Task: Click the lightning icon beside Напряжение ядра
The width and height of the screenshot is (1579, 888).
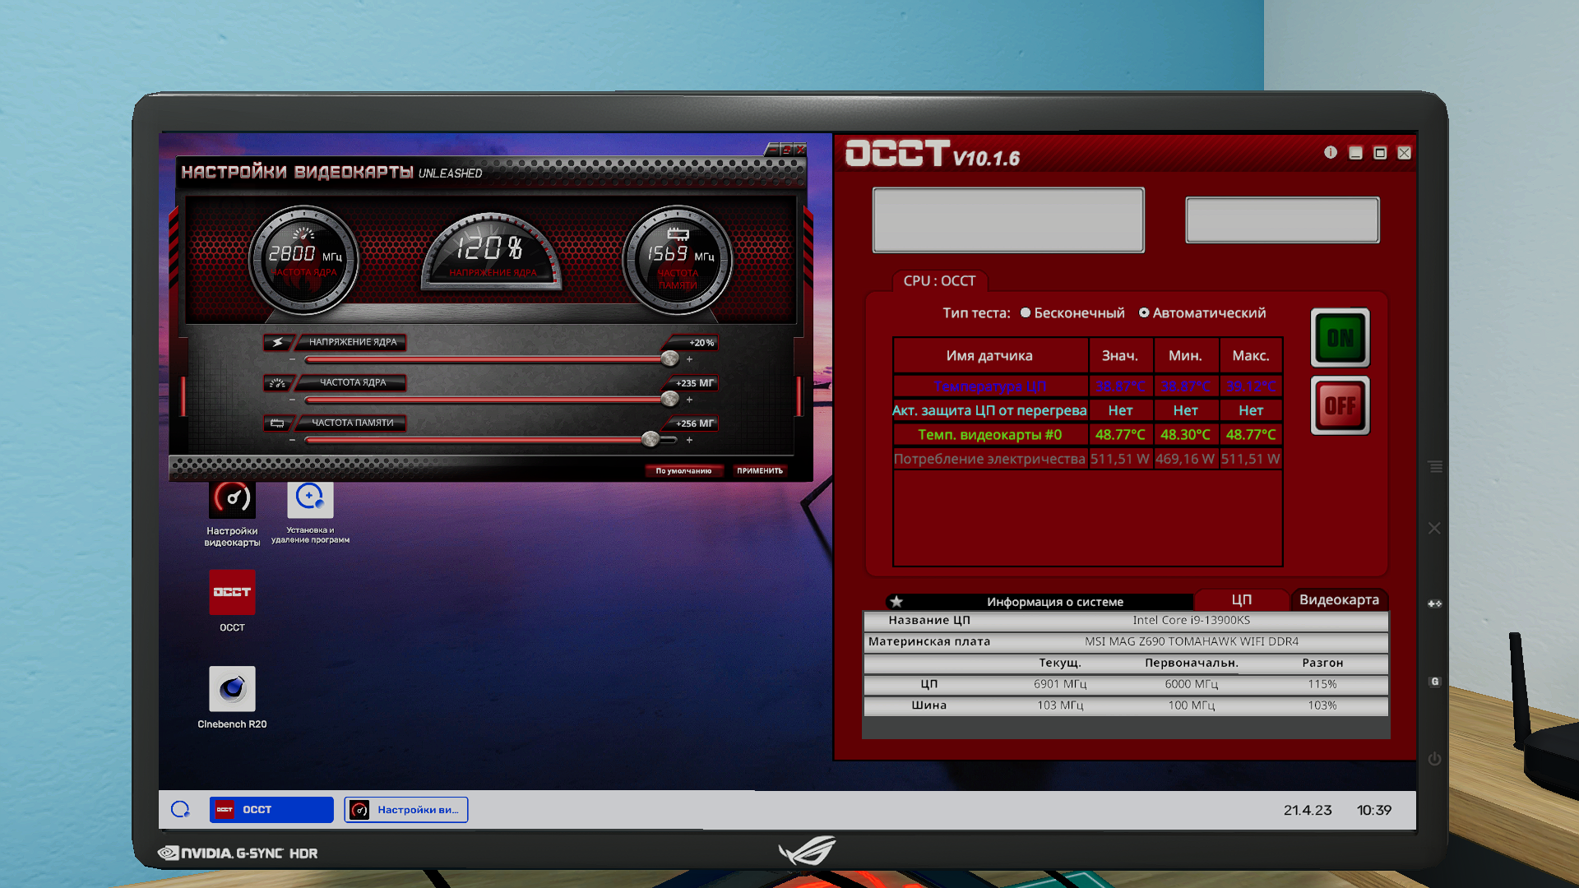Action: tap(277, 342)
